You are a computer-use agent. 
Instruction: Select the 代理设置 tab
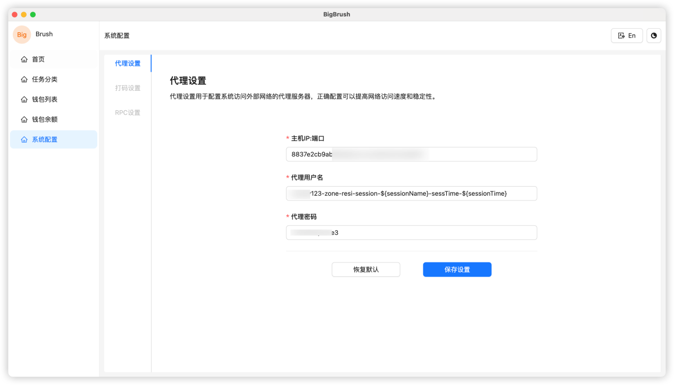click(x=127, y=63)
